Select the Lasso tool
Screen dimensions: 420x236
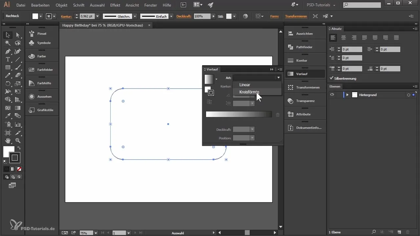18,43
